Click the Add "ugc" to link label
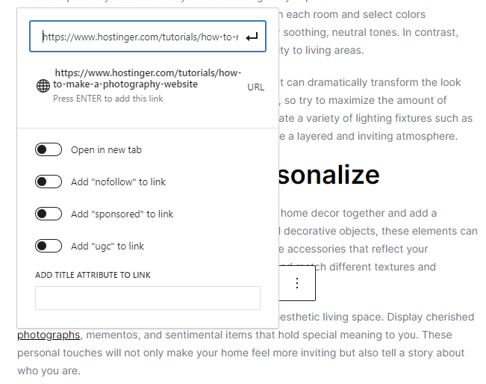Image resolution: width=486 pixels, height=384 pixels. click(108, 247)
